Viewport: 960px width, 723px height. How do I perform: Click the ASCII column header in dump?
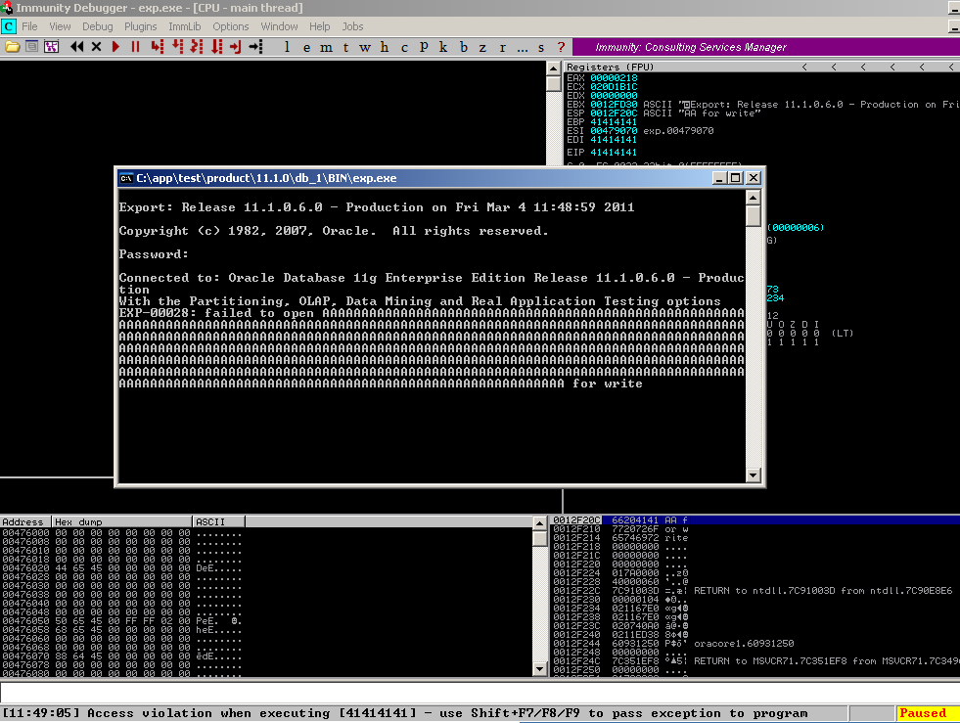coord(219,521)
